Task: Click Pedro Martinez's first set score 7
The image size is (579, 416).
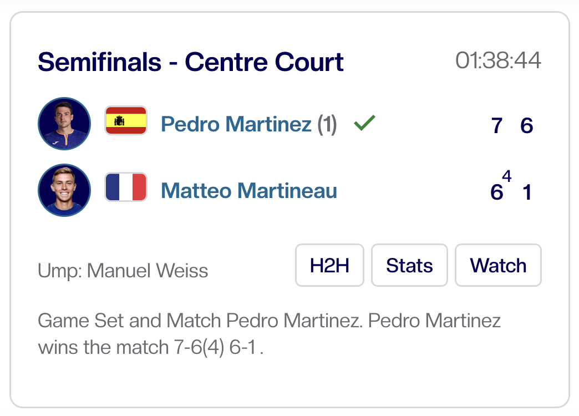Action: tap(497, 126)
